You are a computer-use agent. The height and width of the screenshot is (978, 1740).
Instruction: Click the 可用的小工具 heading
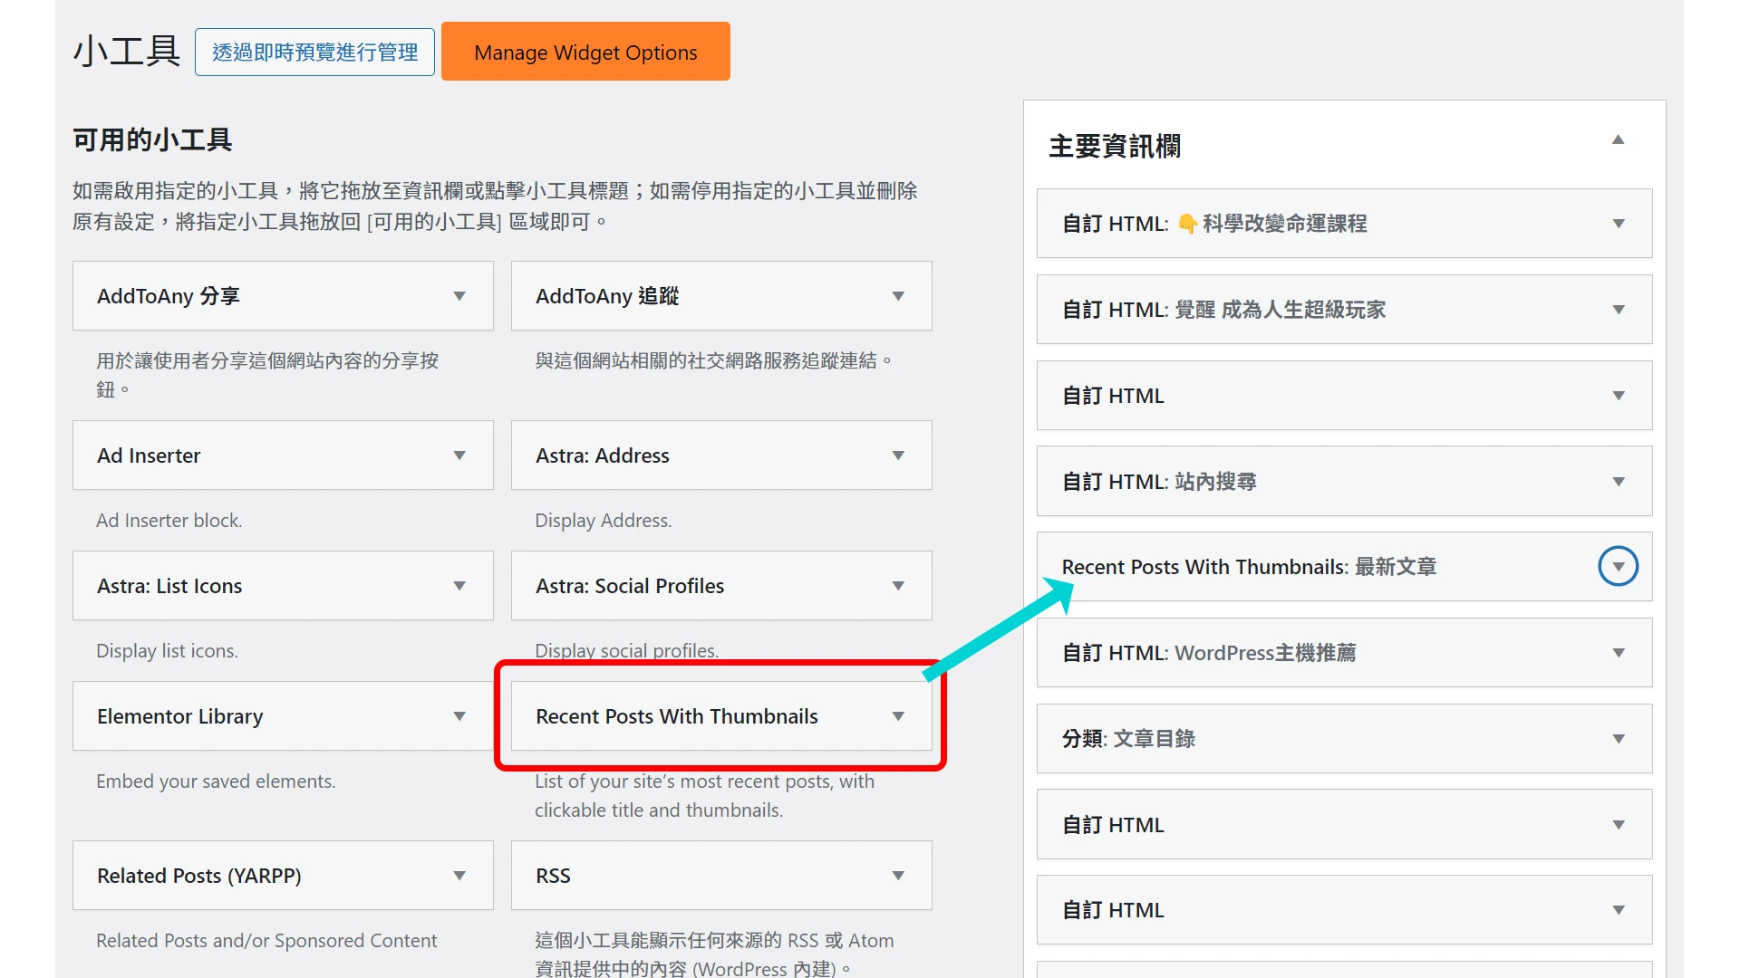pos(152,139)
